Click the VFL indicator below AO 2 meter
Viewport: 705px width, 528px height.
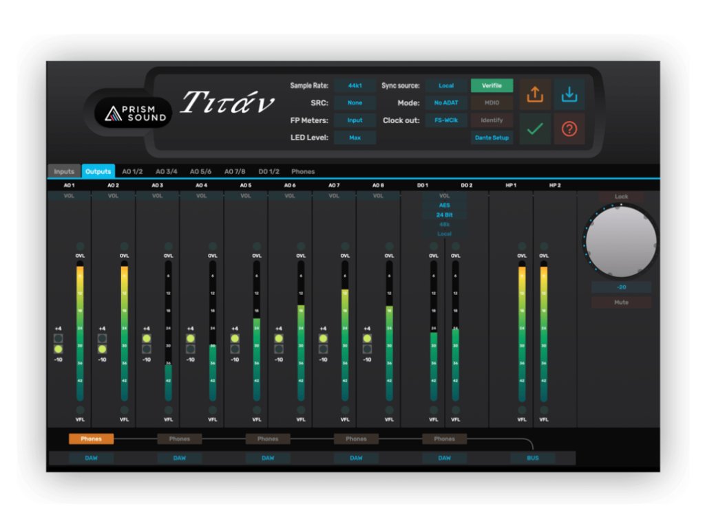click(124, 410)
